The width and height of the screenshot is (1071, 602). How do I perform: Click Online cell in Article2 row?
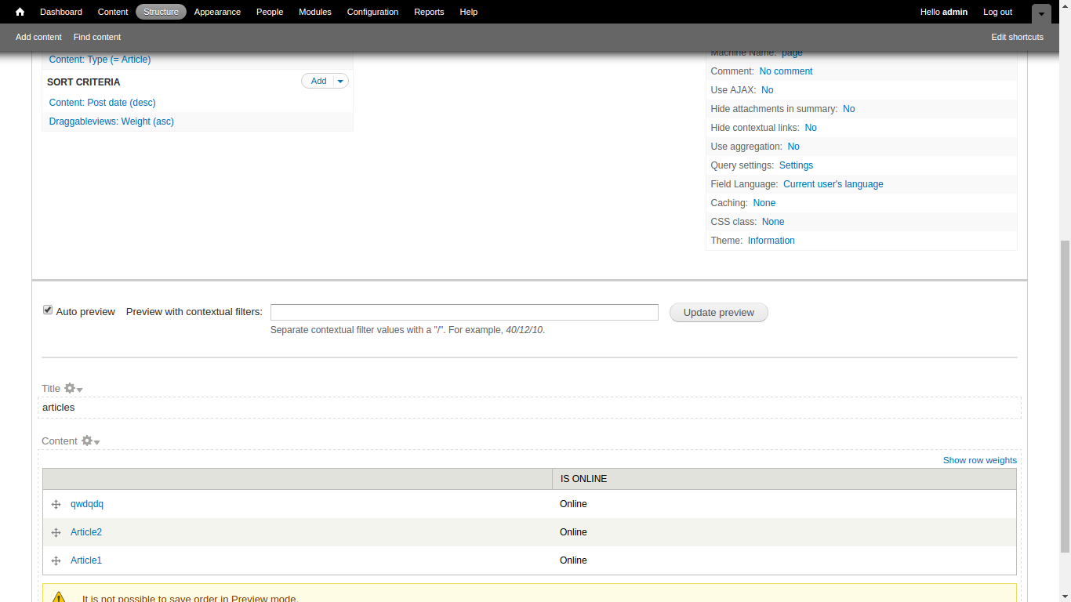click(573, 532)
